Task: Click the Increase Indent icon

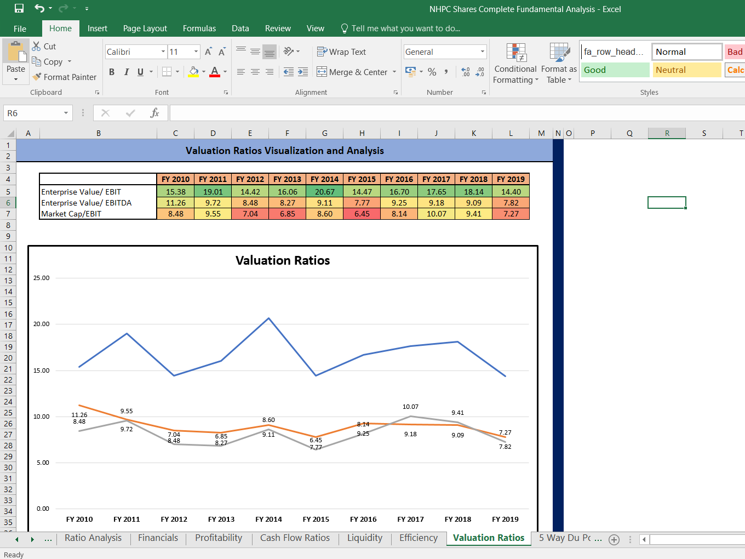Action: (303, 72)
